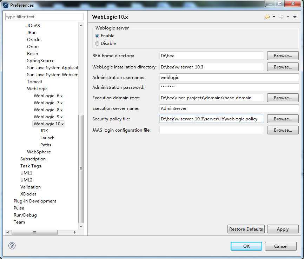Select the Disable radio button
This screenshot has height=259, width=304.
[x=97, y=44]
